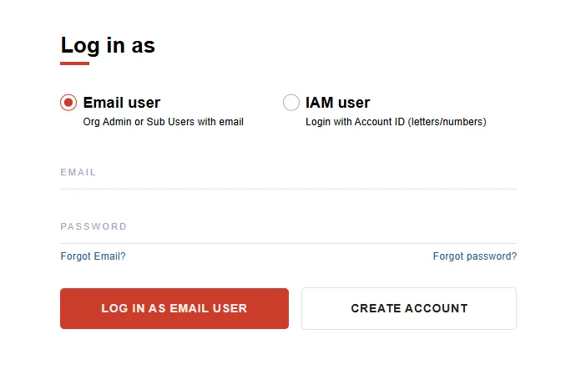Screen dimensions: 586x380
Task: Click the EMAIL placeholder label
Action: (78, 172)
